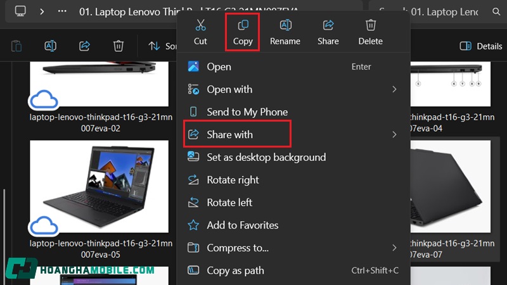This screenshot has width=507, height=285.
Task: Expand the Open with submenu arrow
Action: pyautogui.click(x=394, y=89)
